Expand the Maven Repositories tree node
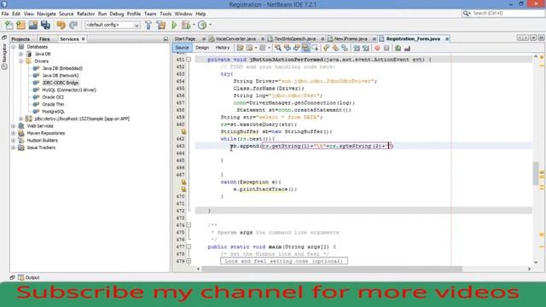The height and width of the screenshot is (307, 546). click(x=14, y=133)
